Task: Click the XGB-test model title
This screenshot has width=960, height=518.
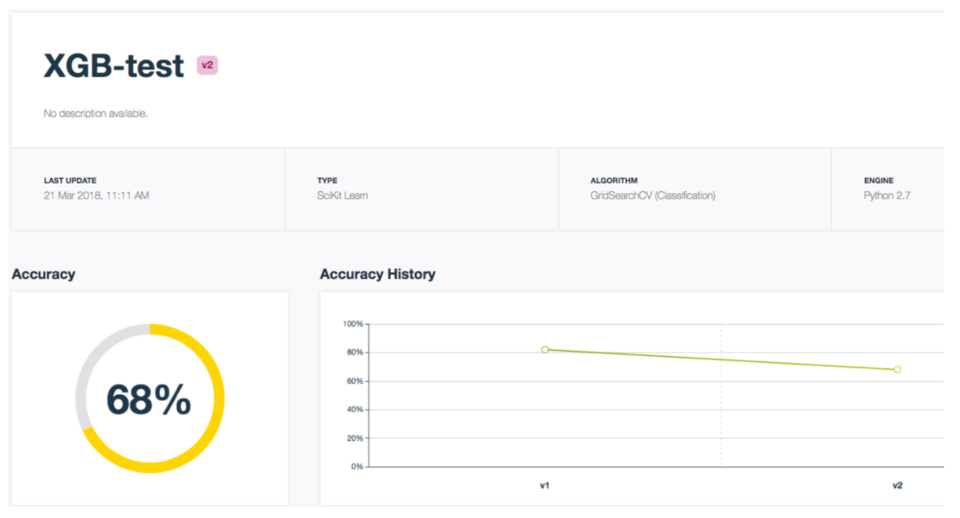Action: point(114,66)
